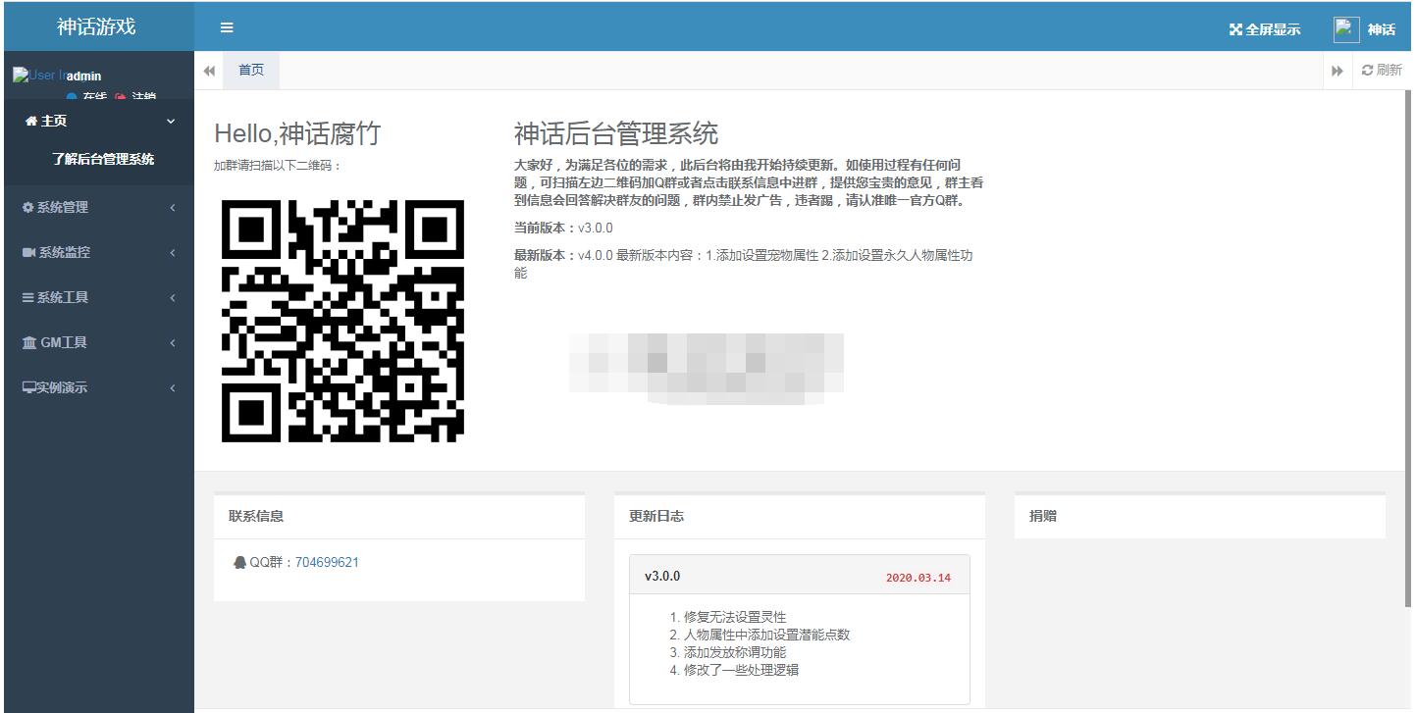The image size is (1416, 713).
Task: Click the monitor icon for 实例演示
Action: (x=28, y=388)
